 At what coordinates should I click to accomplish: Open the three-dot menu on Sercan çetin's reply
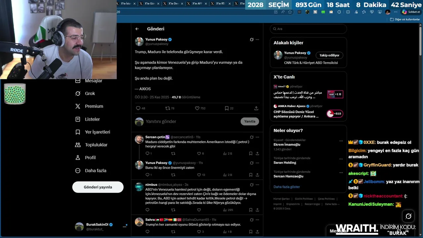tap(257, 137)
